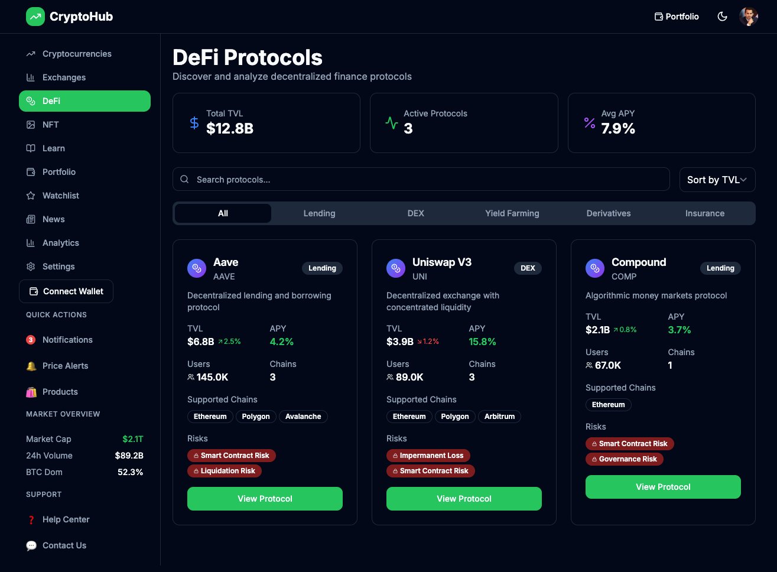Click Smart Contract Risk on Aave card
Viewport: 777px width, 572px height.
pos(232,456)
